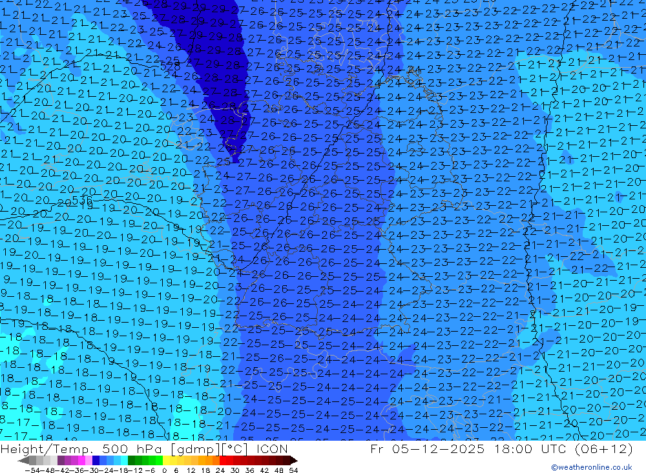
Task: Click the 528 height contour label
Action: (170, 66)
